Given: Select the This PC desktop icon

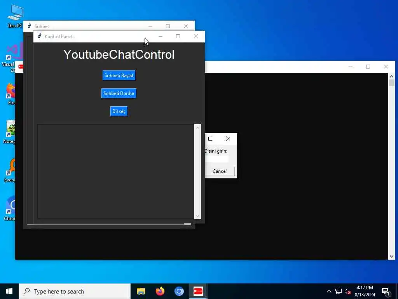Looking at the screenshot, I should pos(15,16).
